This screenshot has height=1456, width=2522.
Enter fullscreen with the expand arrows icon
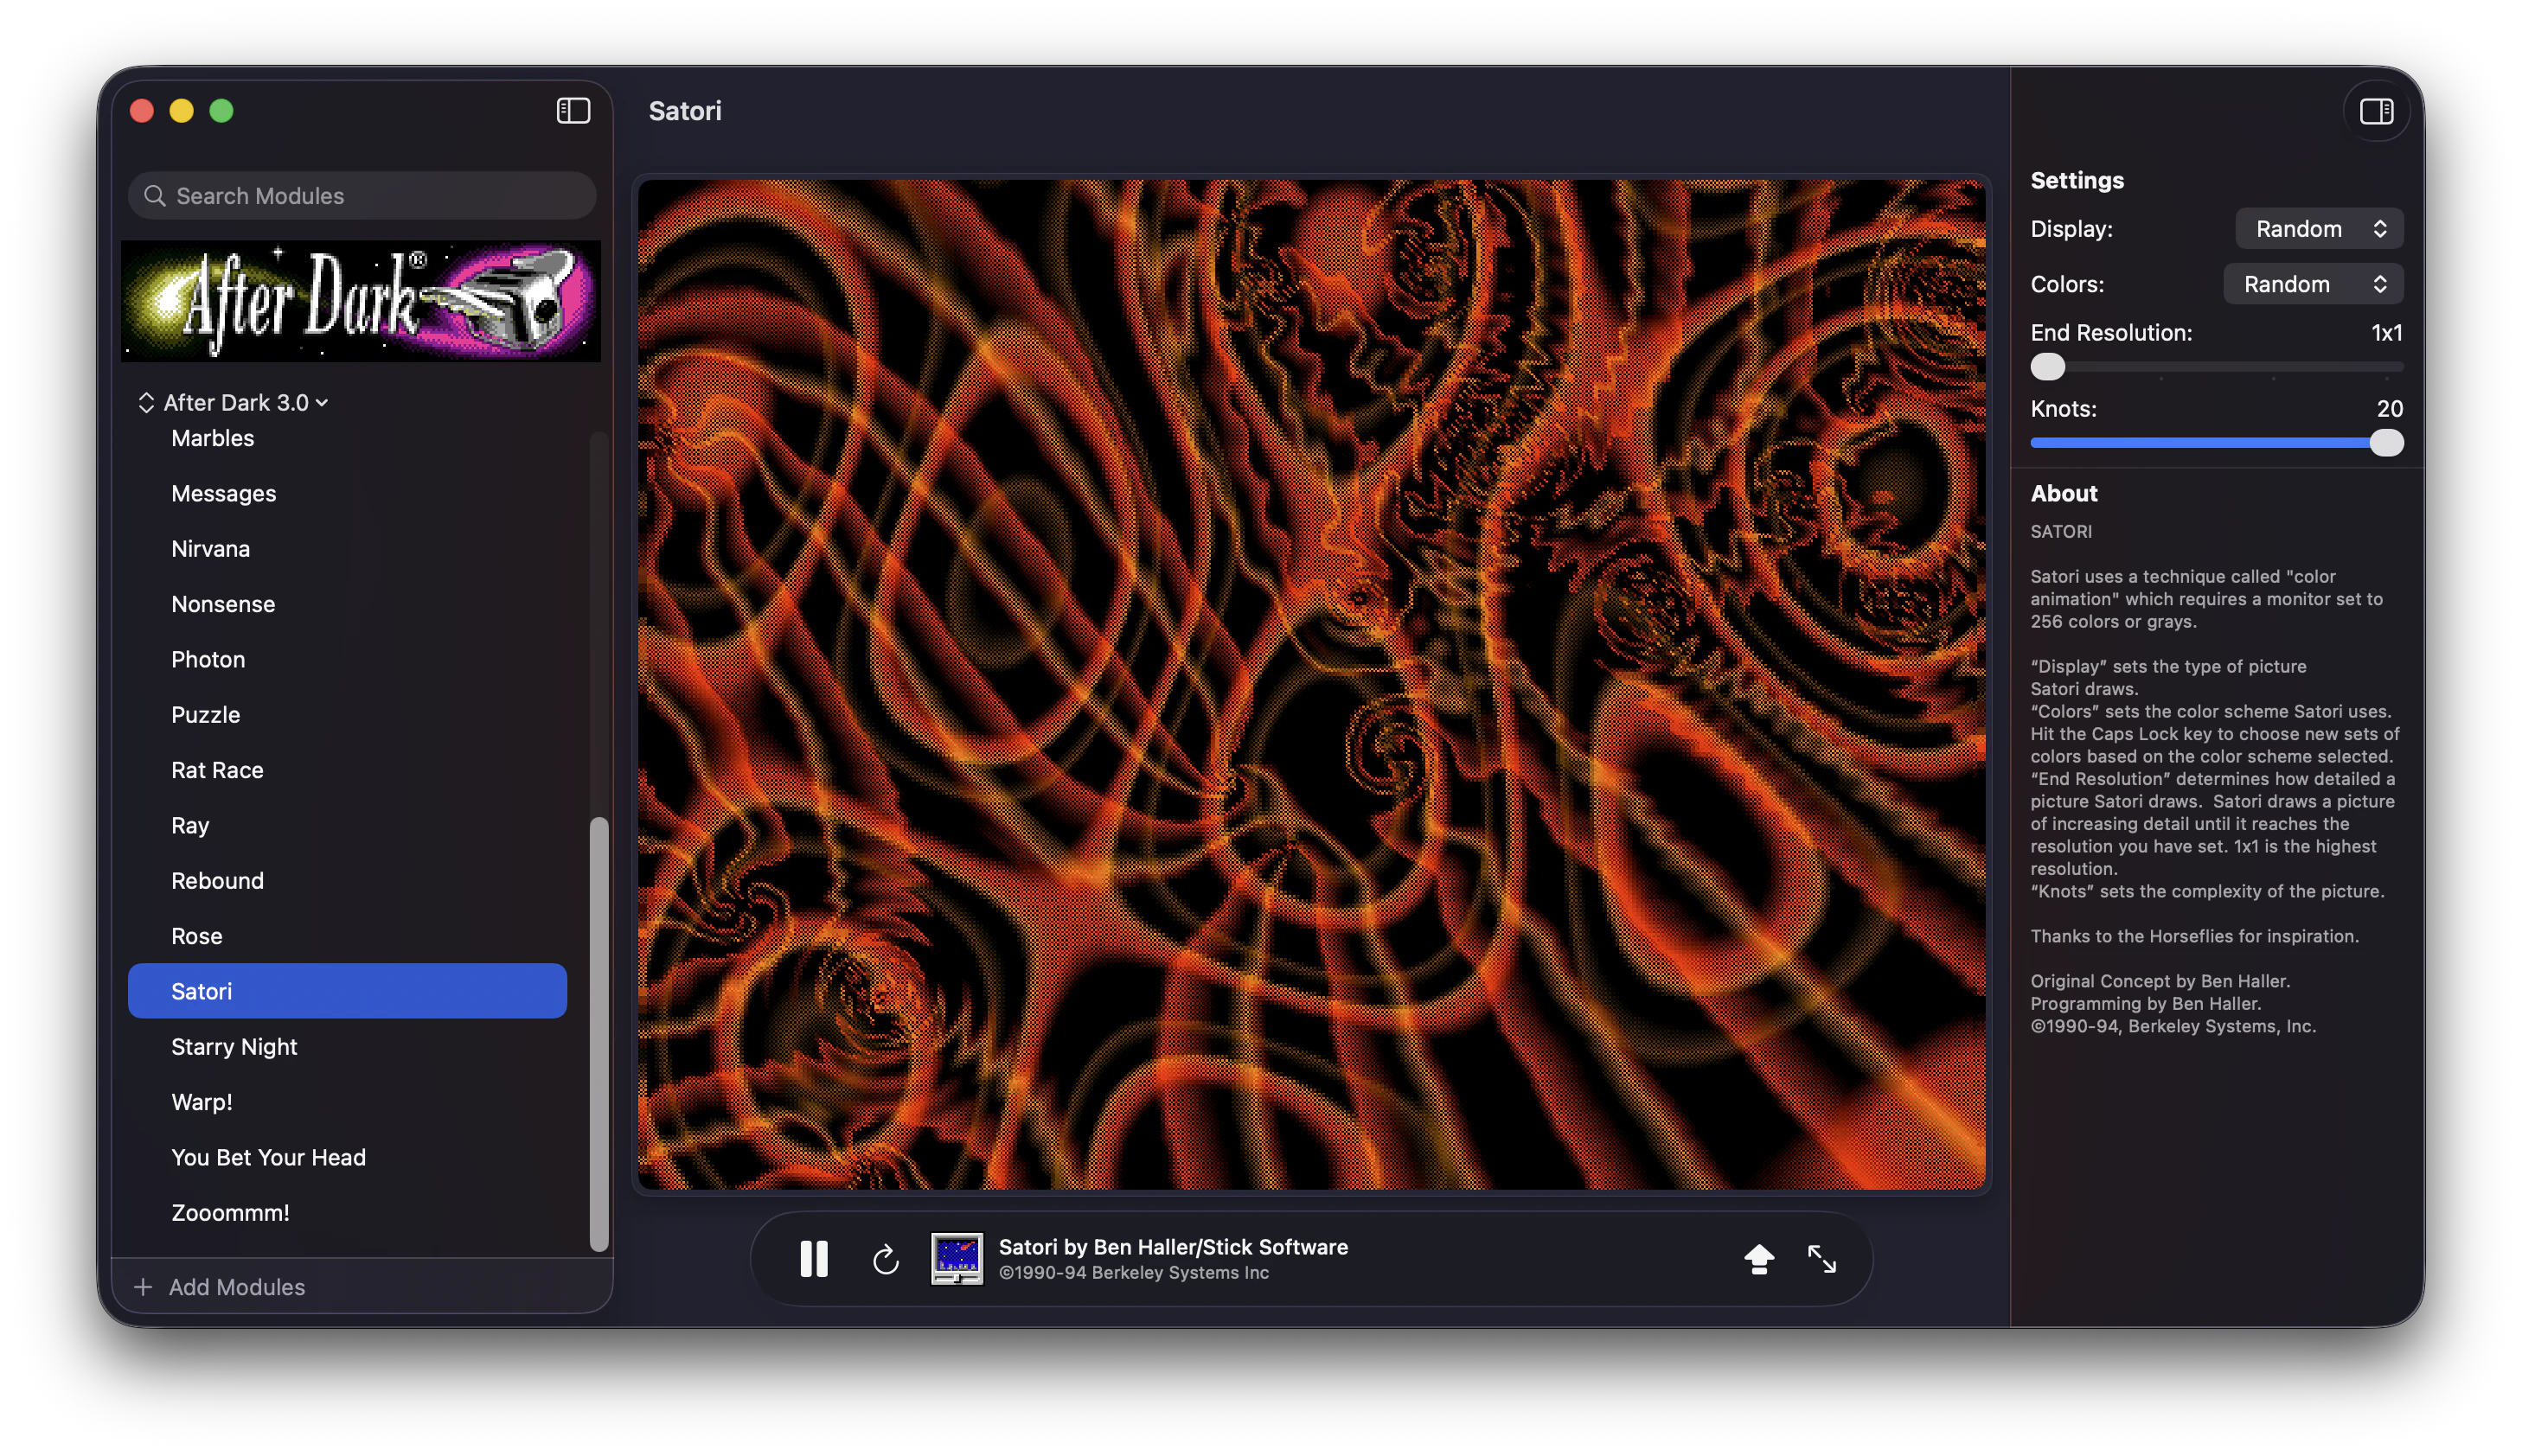1821,1258
